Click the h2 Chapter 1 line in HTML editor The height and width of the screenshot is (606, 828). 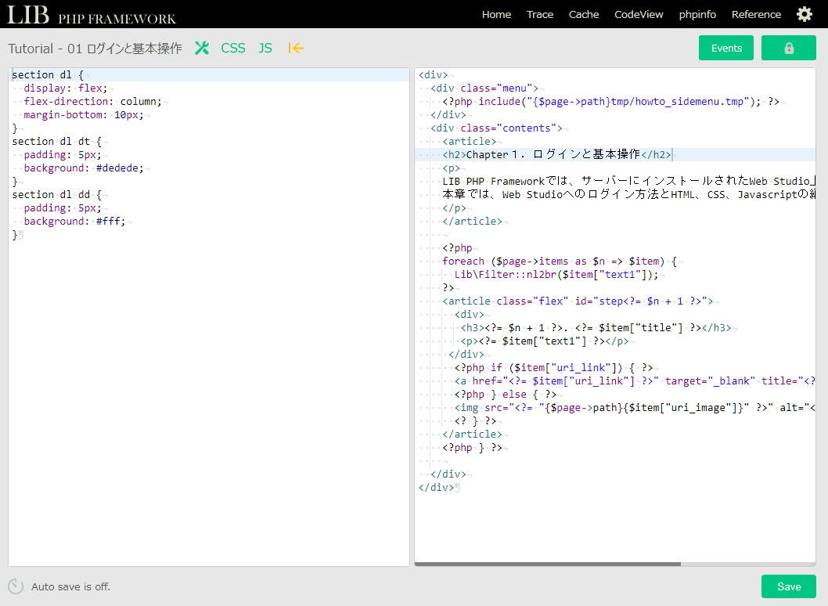pos(556,155)
